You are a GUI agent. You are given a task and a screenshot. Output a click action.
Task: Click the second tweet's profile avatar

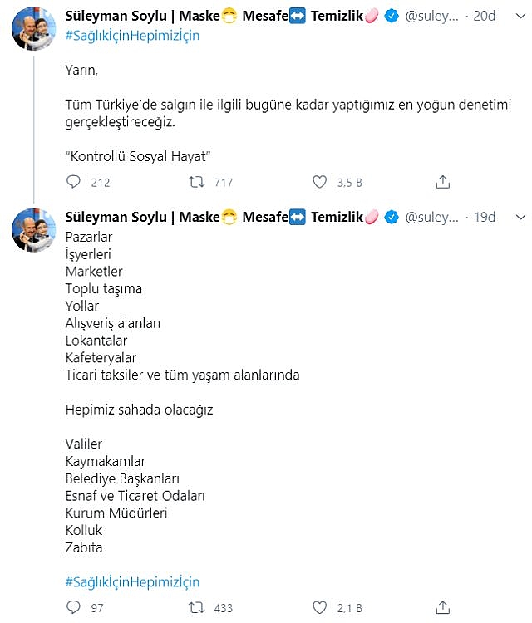34,231
